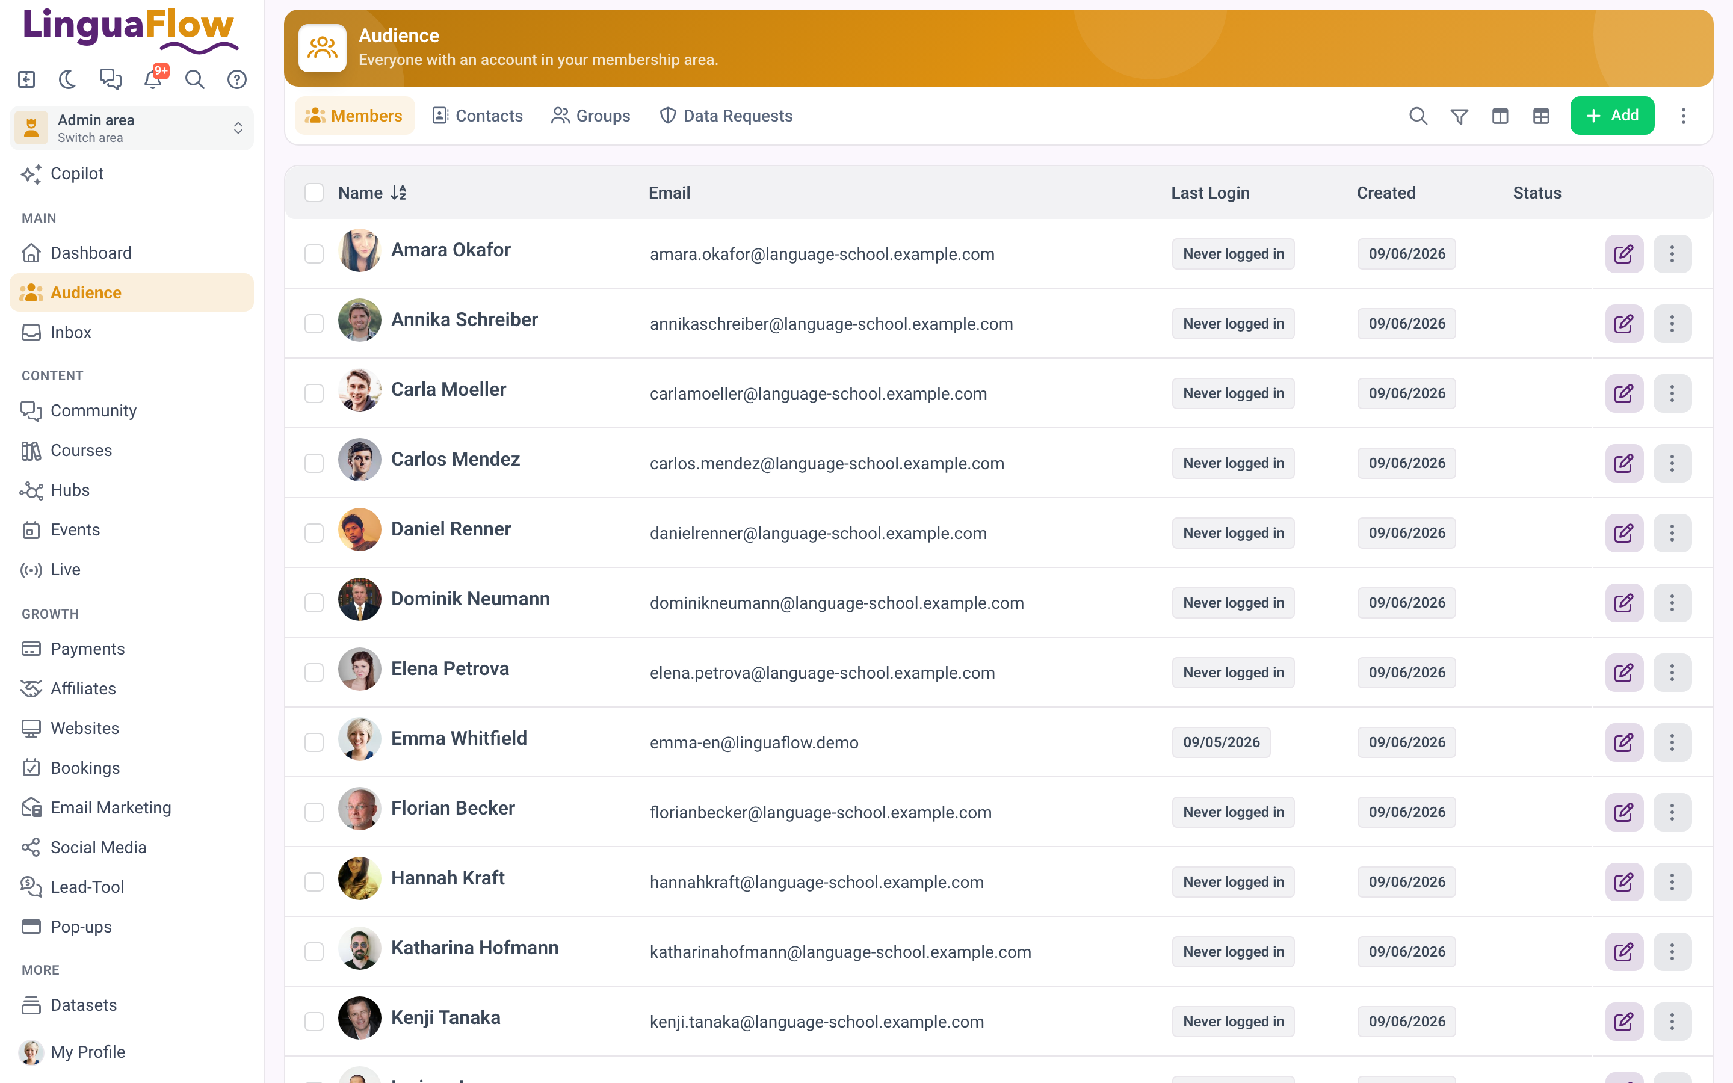
Task: Edit Kenji Tanaka's member record
Action: (1624, 1022)
